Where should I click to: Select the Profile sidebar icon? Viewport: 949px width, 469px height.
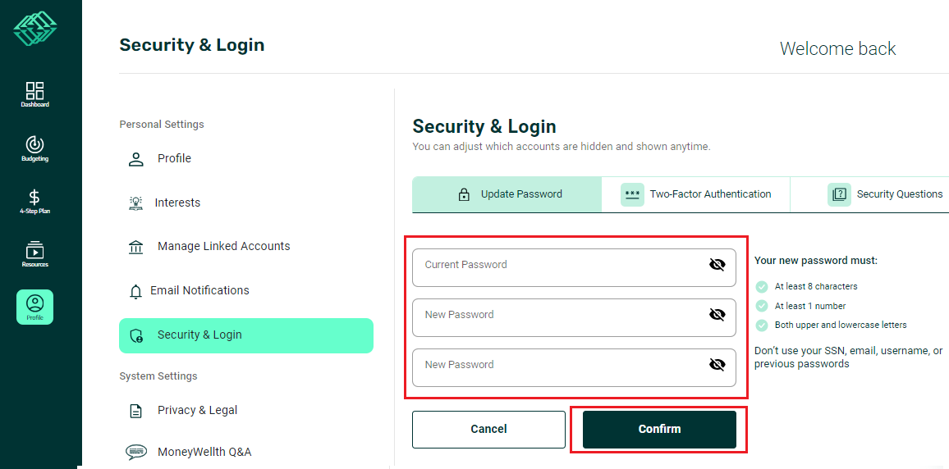[x=34, y=307]
